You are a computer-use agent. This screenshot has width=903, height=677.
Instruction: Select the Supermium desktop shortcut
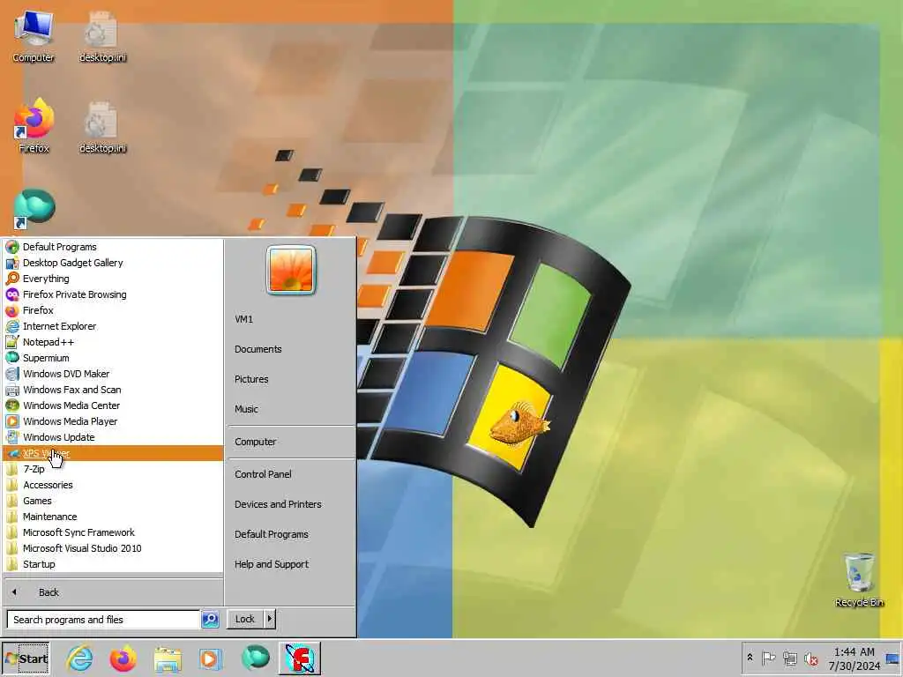pos(34,208)
